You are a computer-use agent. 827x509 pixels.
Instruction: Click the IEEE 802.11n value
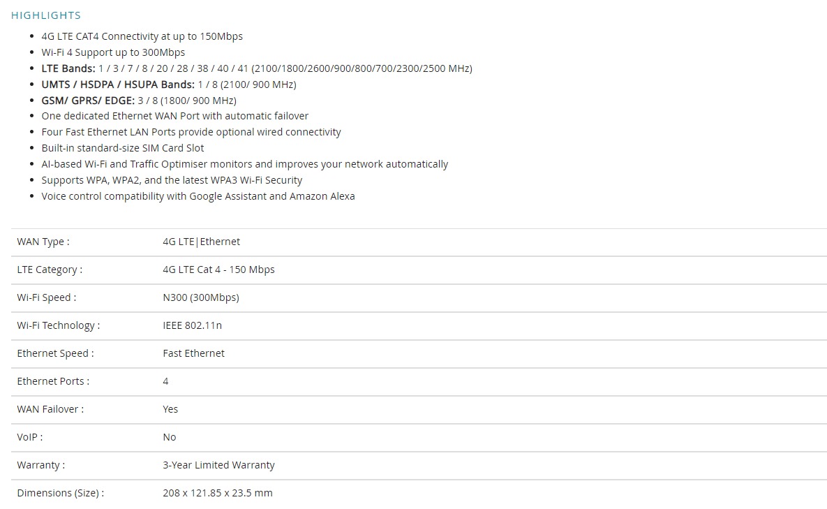pyautogui.click(x=193, y=325)
